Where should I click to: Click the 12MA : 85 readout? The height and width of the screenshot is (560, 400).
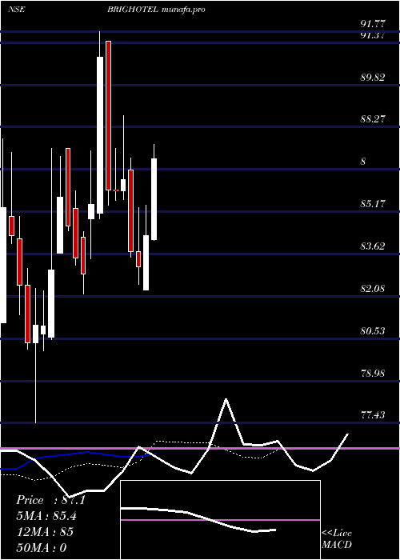click(x=45, y=532)
